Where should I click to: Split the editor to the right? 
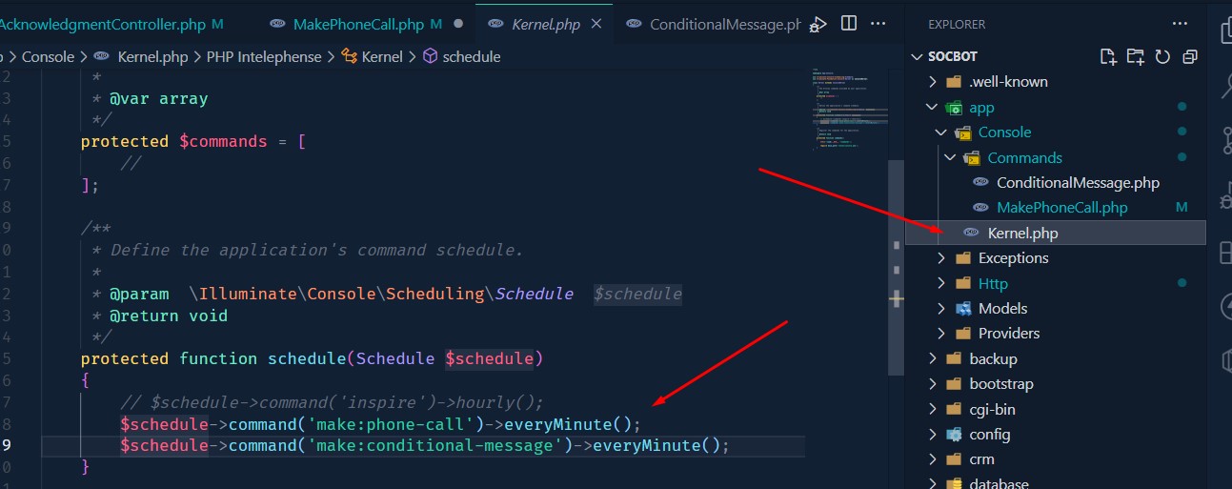[848, 23]
